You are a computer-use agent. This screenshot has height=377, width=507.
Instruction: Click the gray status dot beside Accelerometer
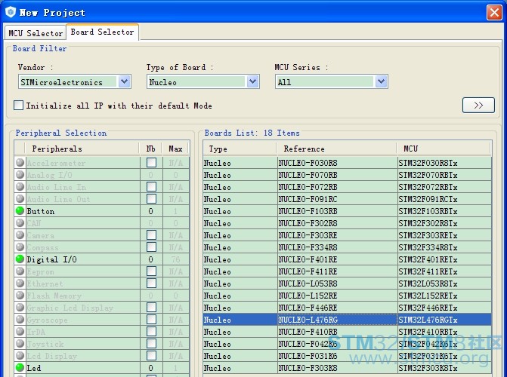[20, 162]
